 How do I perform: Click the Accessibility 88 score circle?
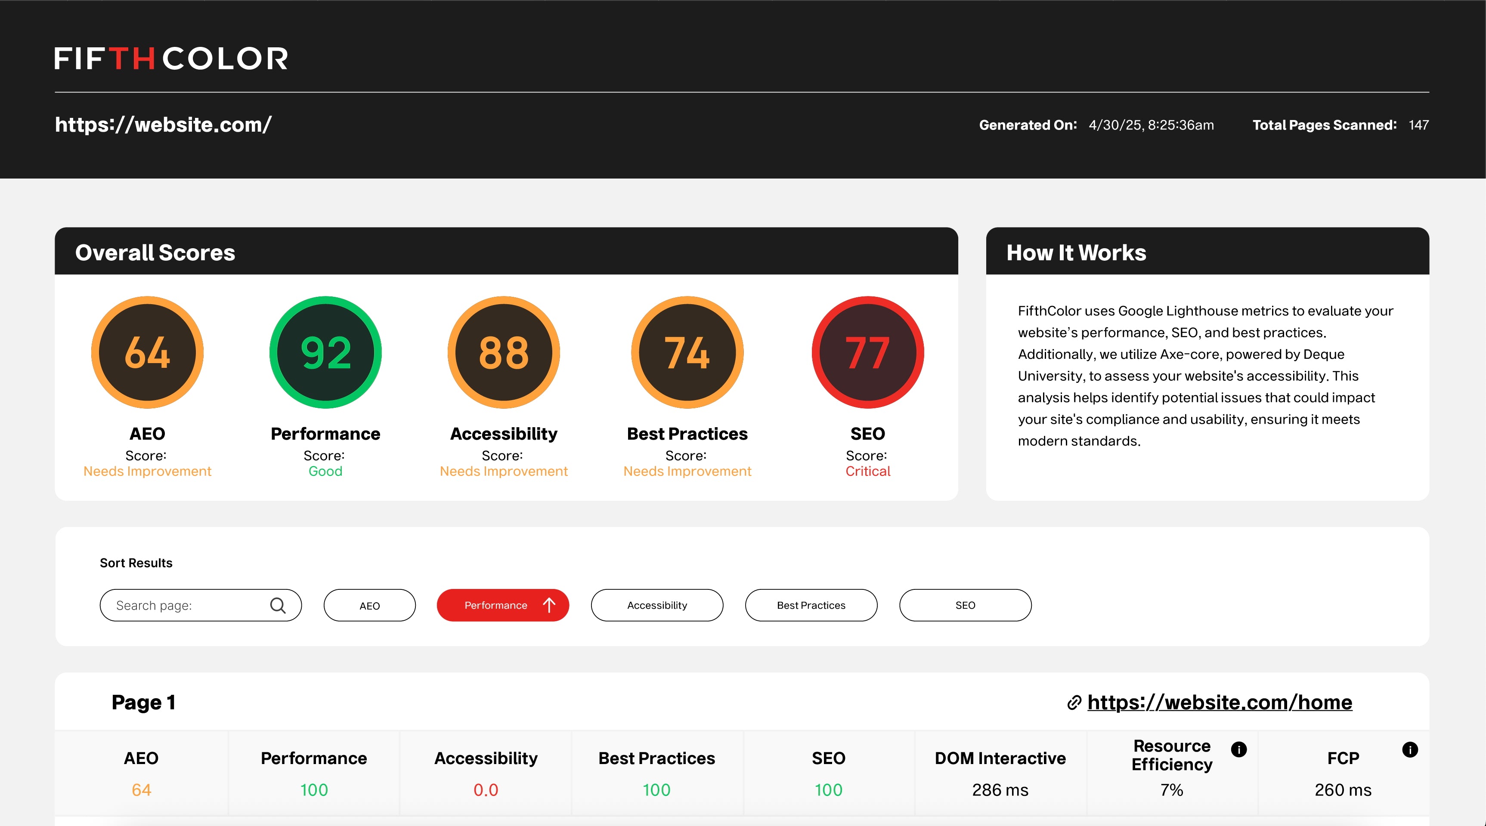click(x=504, y=352)
